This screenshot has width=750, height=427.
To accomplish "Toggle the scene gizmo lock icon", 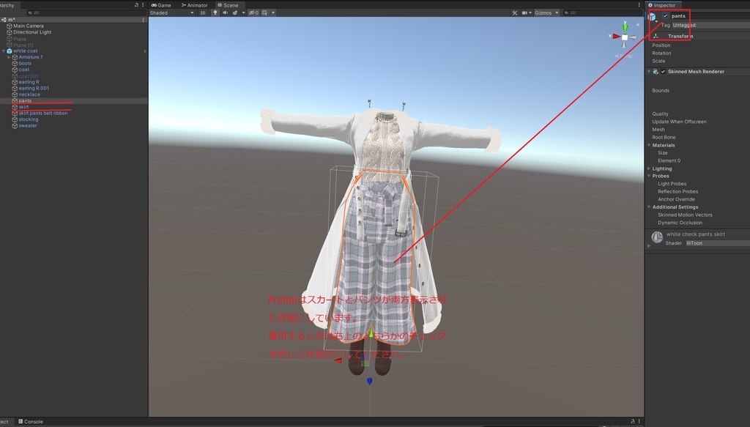I will pyautogui.click(x=638, y=24).
